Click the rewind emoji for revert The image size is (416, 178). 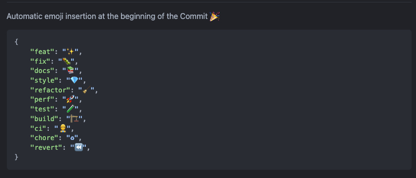coord(79,147)
